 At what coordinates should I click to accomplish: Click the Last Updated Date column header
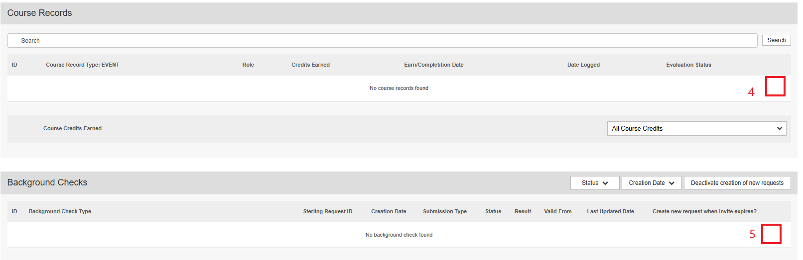point(610,211)
